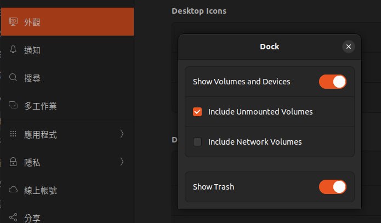Close the Dock dialog
The width and height of the screenshot is (381, 223).
(348, 47)
